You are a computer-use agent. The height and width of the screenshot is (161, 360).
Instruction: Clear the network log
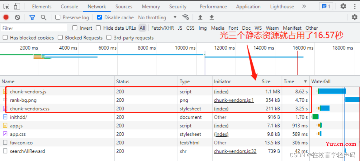click(17, 17)
